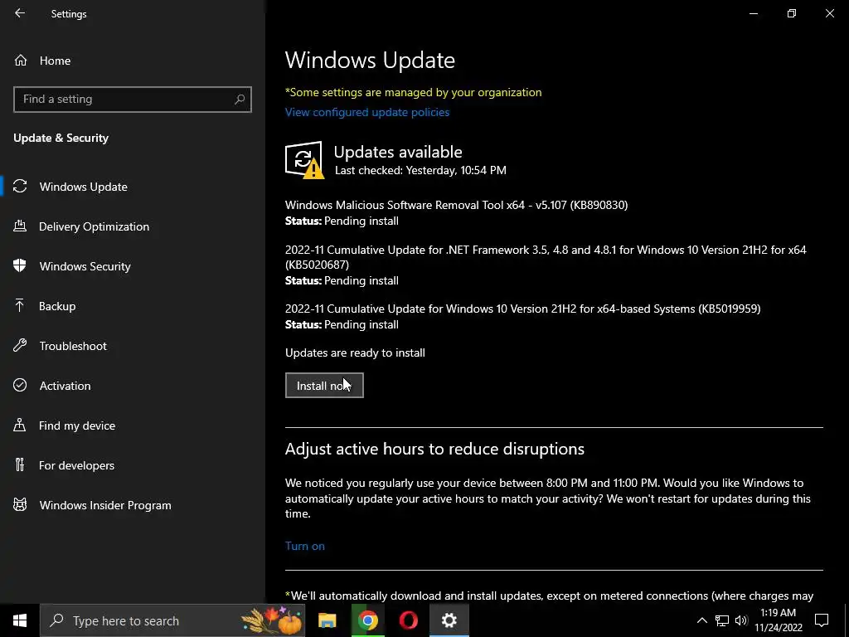Open Google Chrome from the taskbar
Image resolution: width=849 pixels, height=637 pixels.
(x=367, y=620)
